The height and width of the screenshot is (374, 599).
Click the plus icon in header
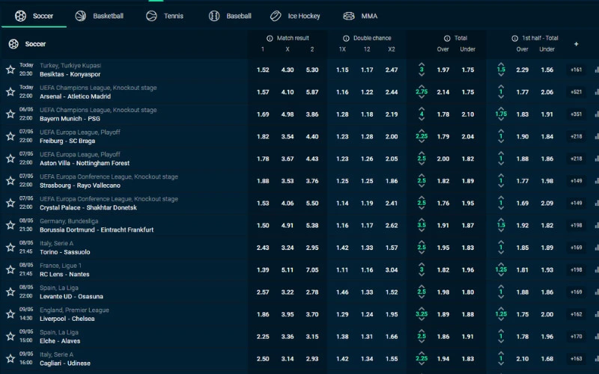(576, 44)
